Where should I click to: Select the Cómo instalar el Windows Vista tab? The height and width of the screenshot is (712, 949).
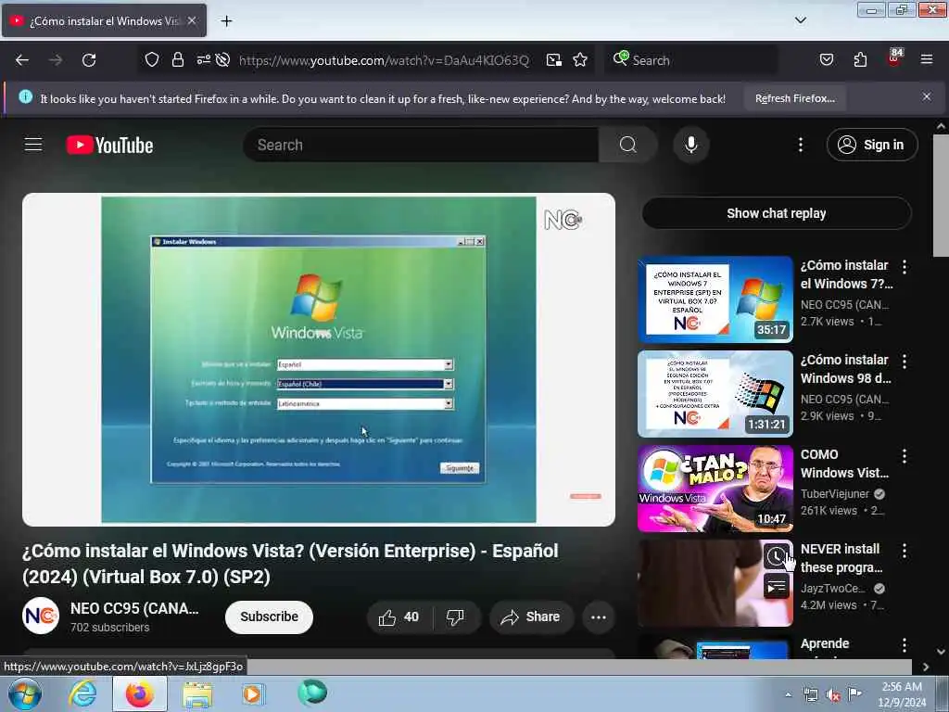tap(104, 20)
